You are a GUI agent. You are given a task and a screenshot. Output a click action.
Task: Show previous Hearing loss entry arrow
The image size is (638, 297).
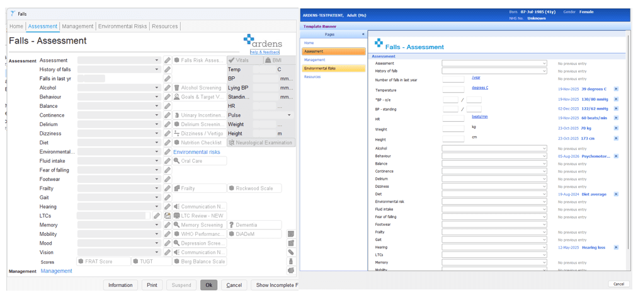point(616,247)
